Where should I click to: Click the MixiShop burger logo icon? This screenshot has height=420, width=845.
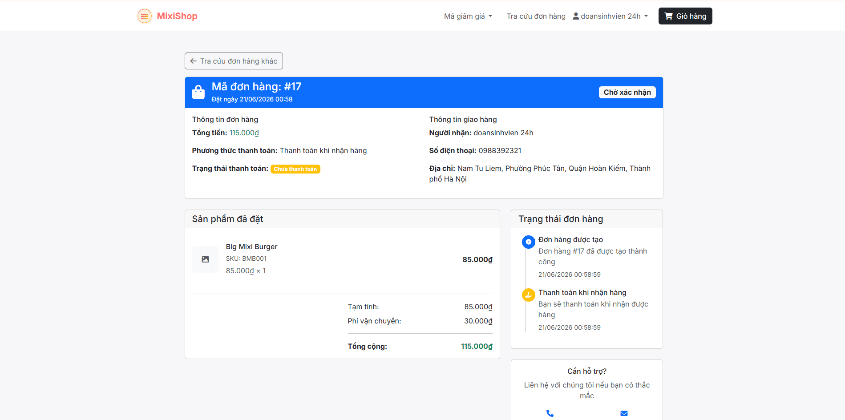144,16
